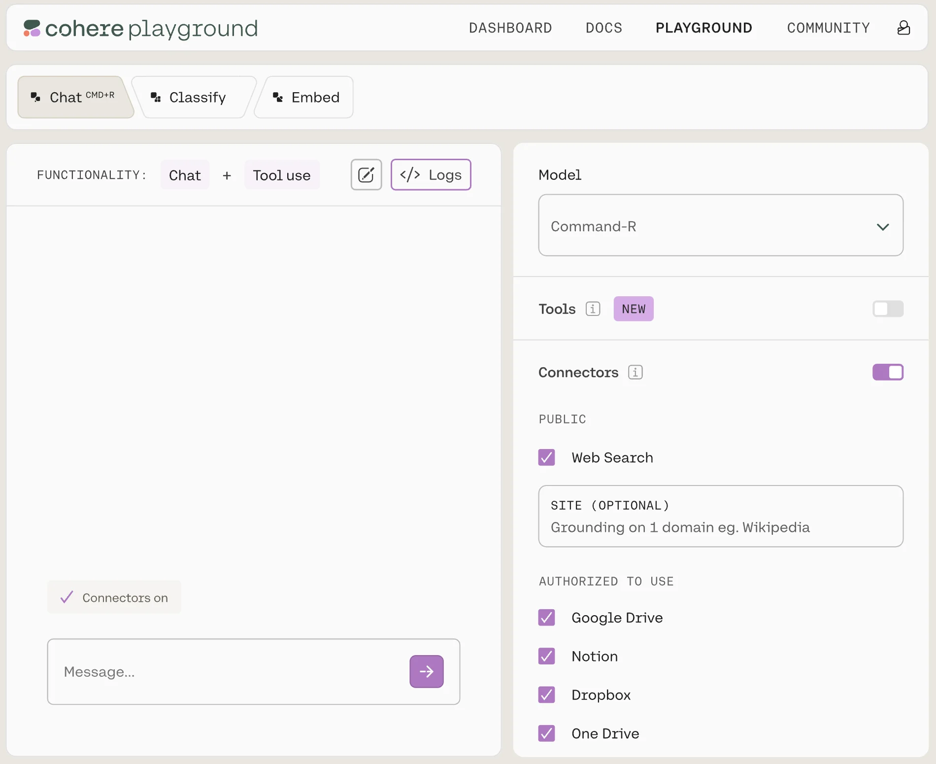Send message with the arrow button

click(x=427, y=671)
